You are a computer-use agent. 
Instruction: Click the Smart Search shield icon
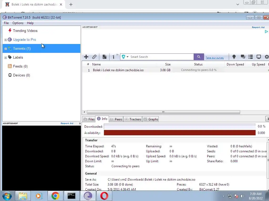click(x=123, y=57)
